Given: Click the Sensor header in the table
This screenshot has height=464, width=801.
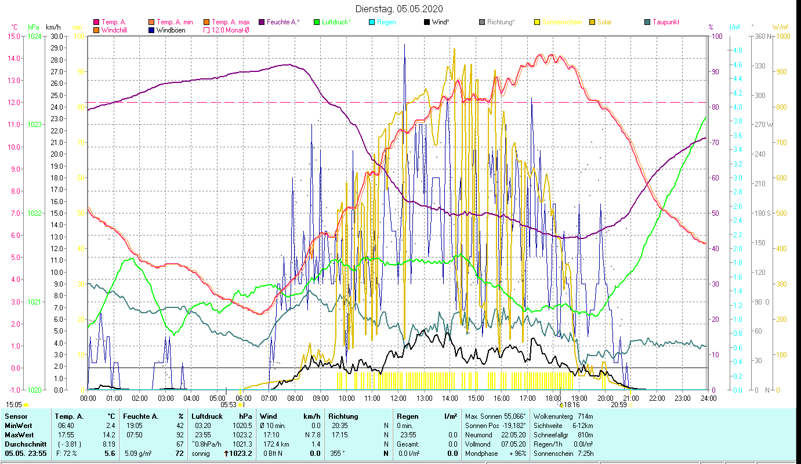Looking at the screenshot, I should pyautogui.click(x=16, y=416).
